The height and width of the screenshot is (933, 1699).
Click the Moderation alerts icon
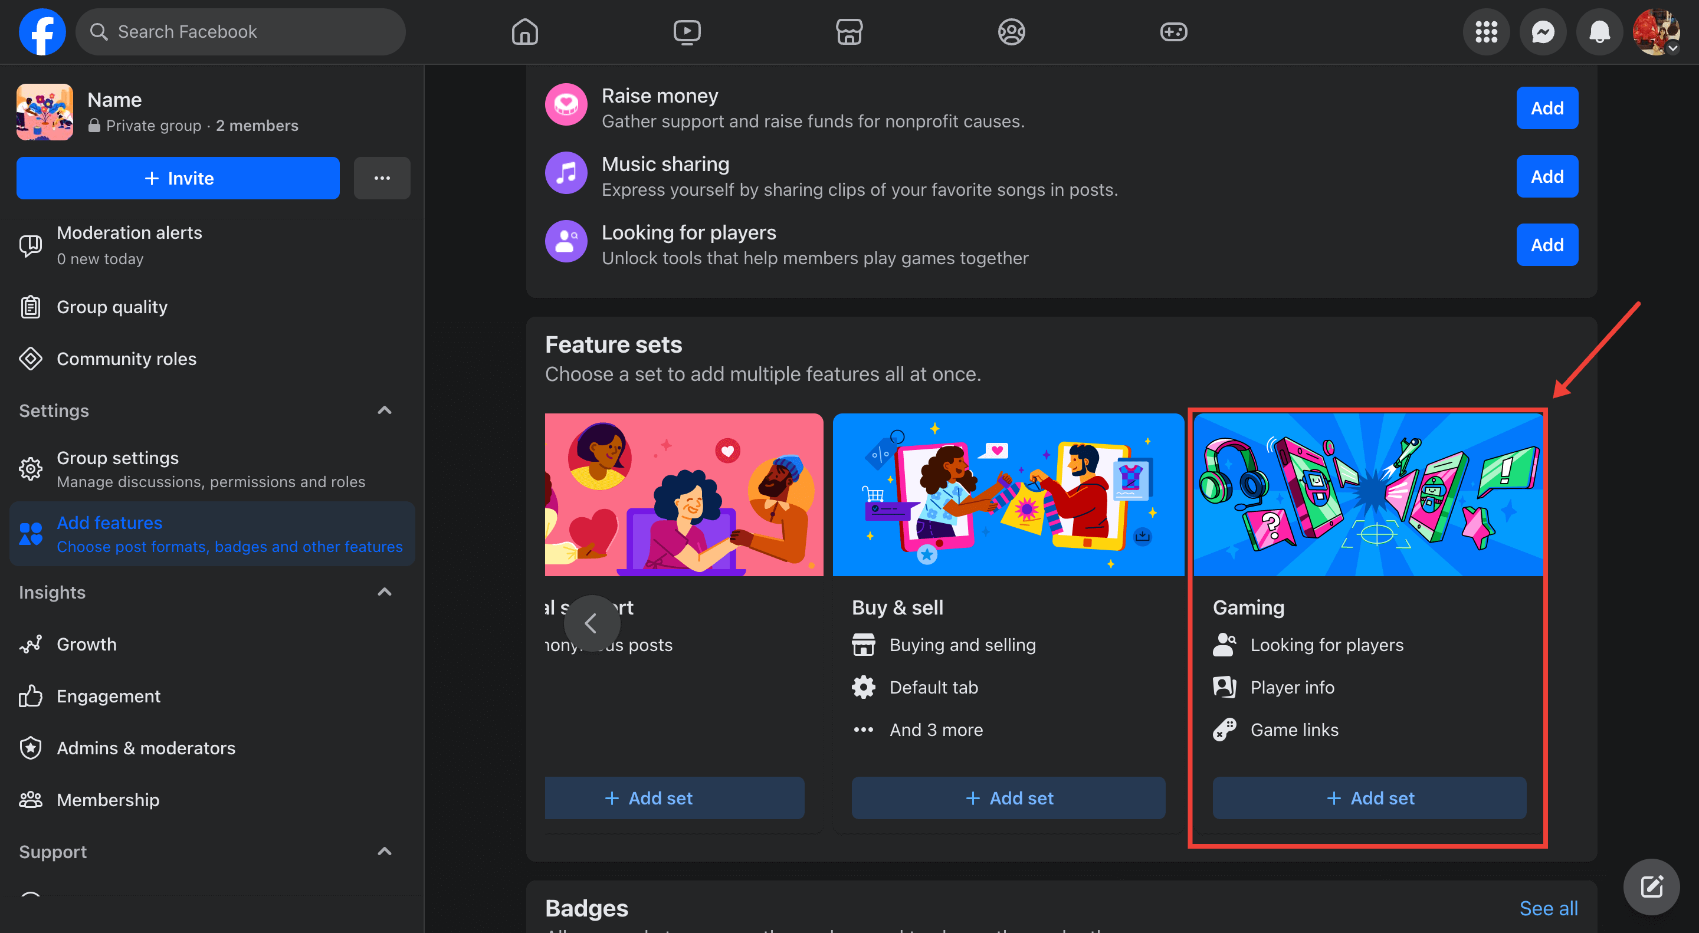[x=30, y=242]
